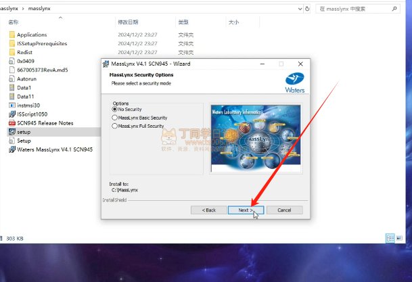
Task: Minimize the MassLynx Wizard window
Action: (262, 64)
